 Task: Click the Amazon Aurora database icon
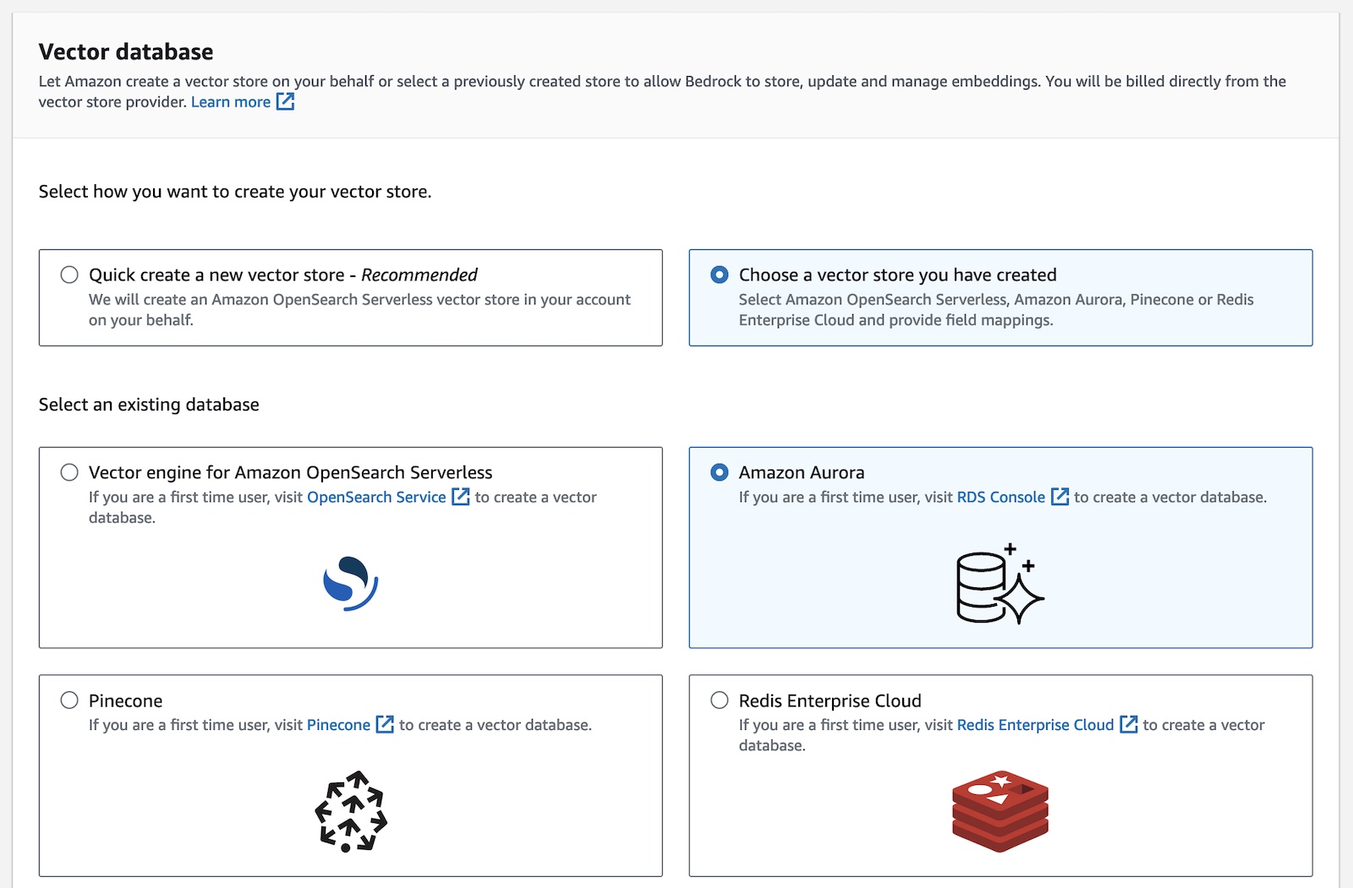(x=1000, y=584)
